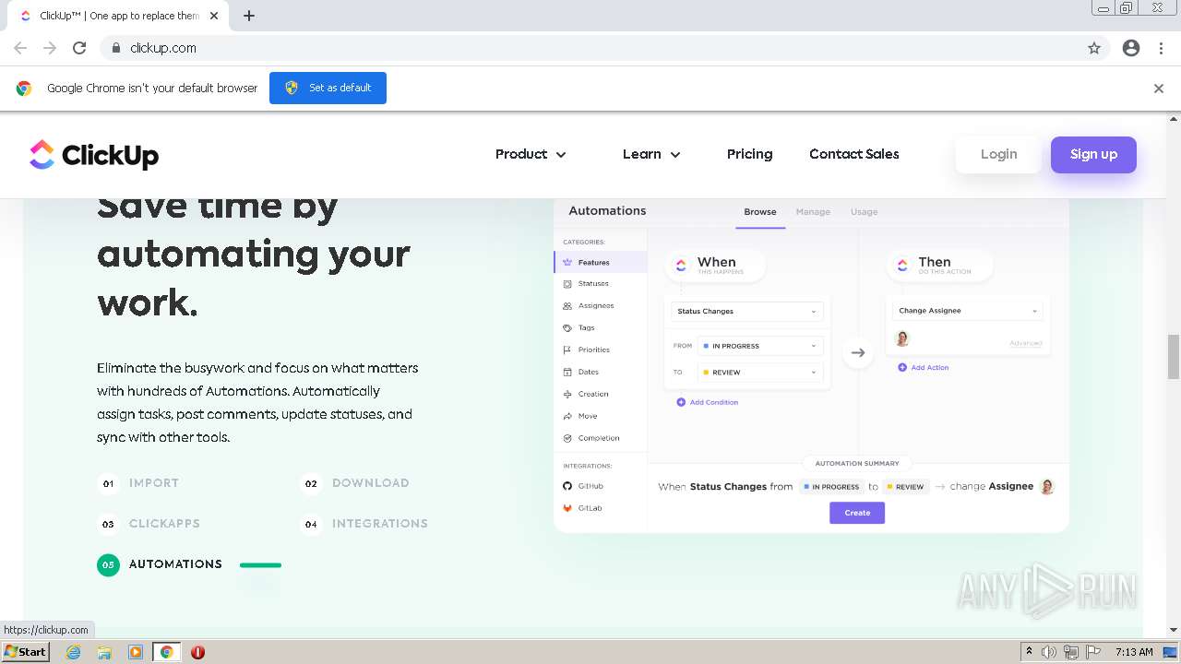This screenshot has width=1181, height=664.
Task: Open the Pricing page
Action: (x=749, y=154)
